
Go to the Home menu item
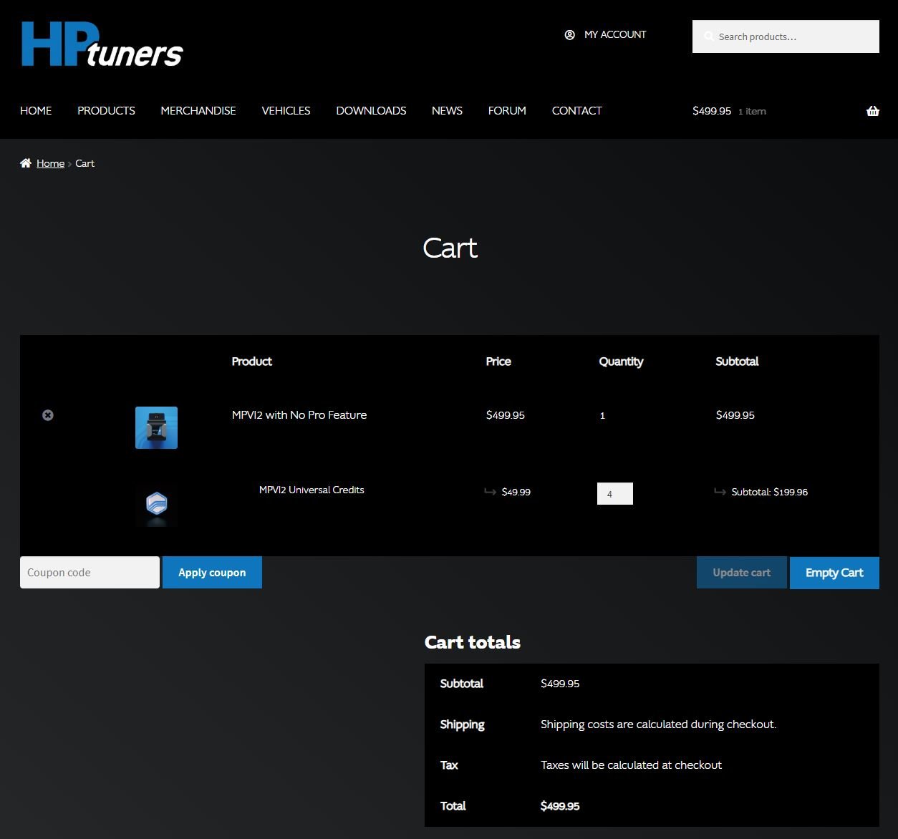(36, 111)
